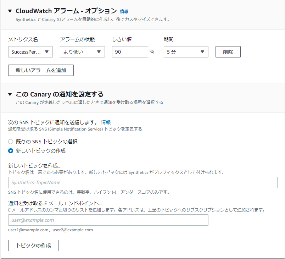Viewport: 285px width, 259px height.
Task: Click the 期間 label text
Action: 169,39
